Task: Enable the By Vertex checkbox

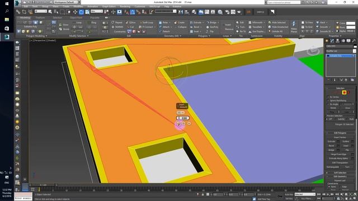Action: pyautogui.click(x=328, y=97)
